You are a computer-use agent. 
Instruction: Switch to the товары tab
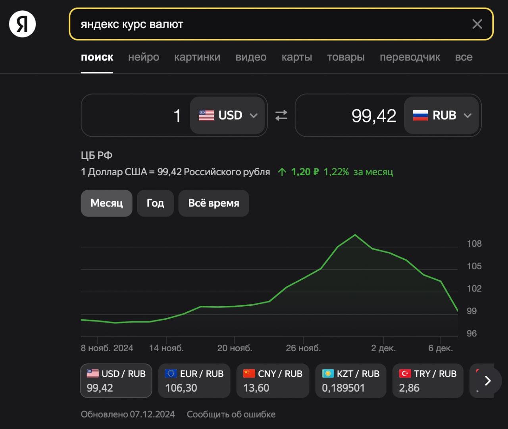[x=346, y=57]
